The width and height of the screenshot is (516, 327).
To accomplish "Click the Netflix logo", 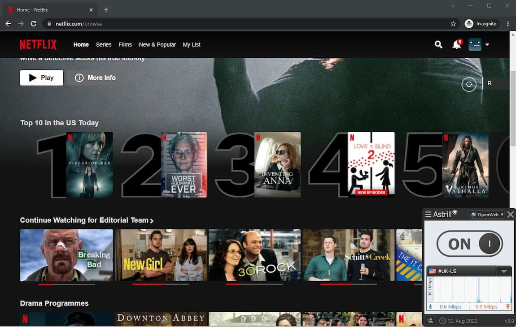I will (x=38, y=44).
